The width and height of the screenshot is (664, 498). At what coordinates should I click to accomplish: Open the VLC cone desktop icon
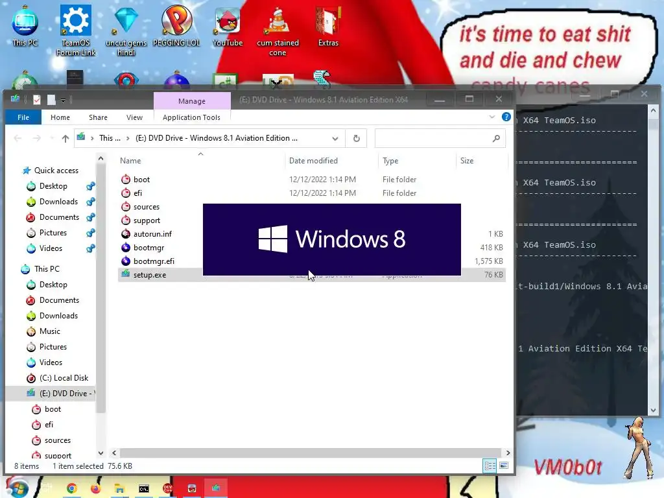(278, 30)
